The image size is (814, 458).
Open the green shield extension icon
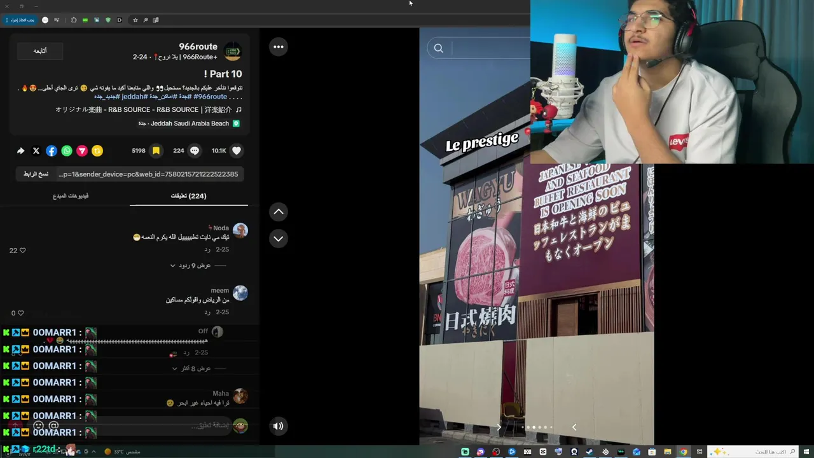point(107,20)
